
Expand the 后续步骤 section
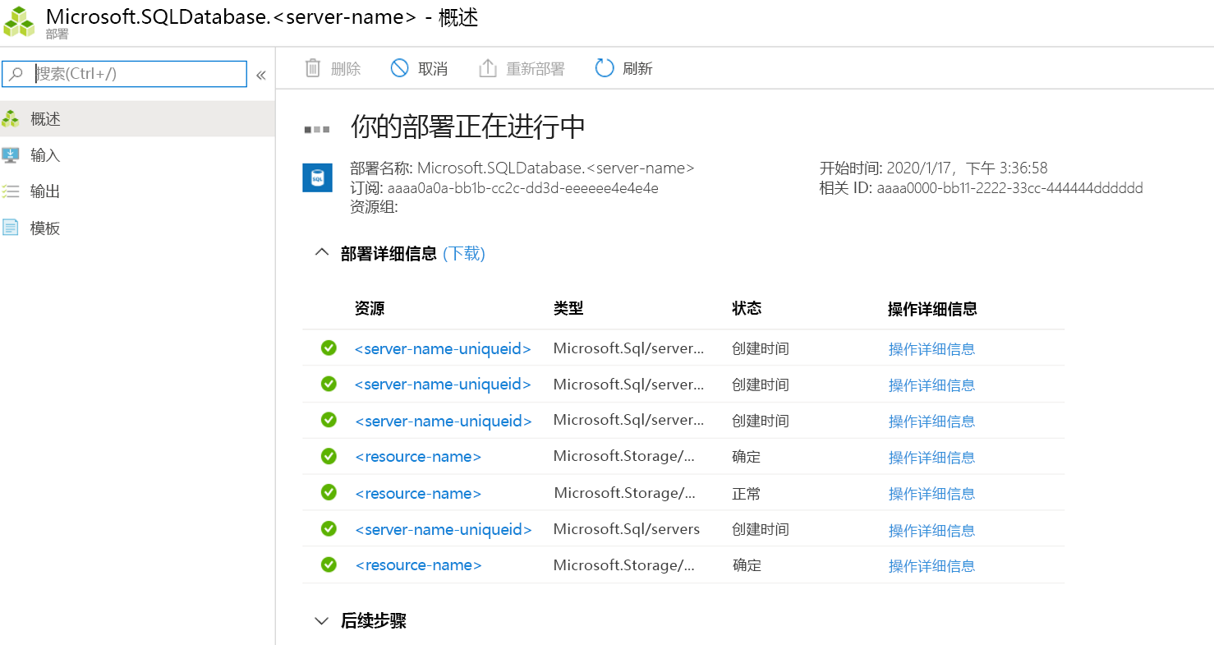pyautogui.click(x=322, y=620)
